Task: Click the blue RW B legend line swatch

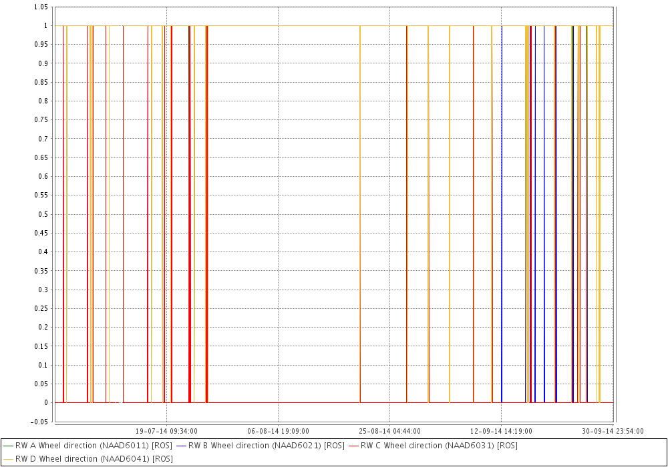Action: (x=181, y=446)
